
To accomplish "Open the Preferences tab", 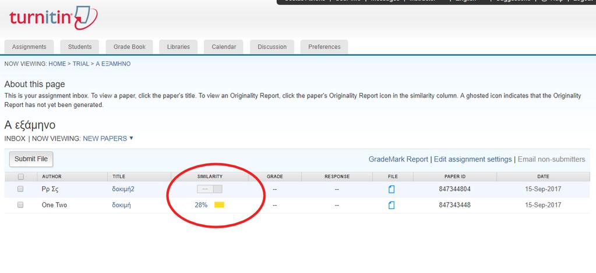I will point(325,47).
